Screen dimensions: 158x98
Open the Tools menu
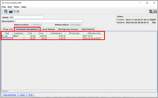pos(16,7)
